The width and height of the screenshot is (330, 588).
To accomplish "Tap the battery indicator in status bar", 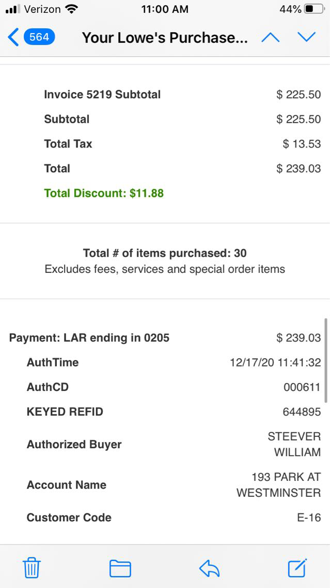I will [x=314, y=9].
